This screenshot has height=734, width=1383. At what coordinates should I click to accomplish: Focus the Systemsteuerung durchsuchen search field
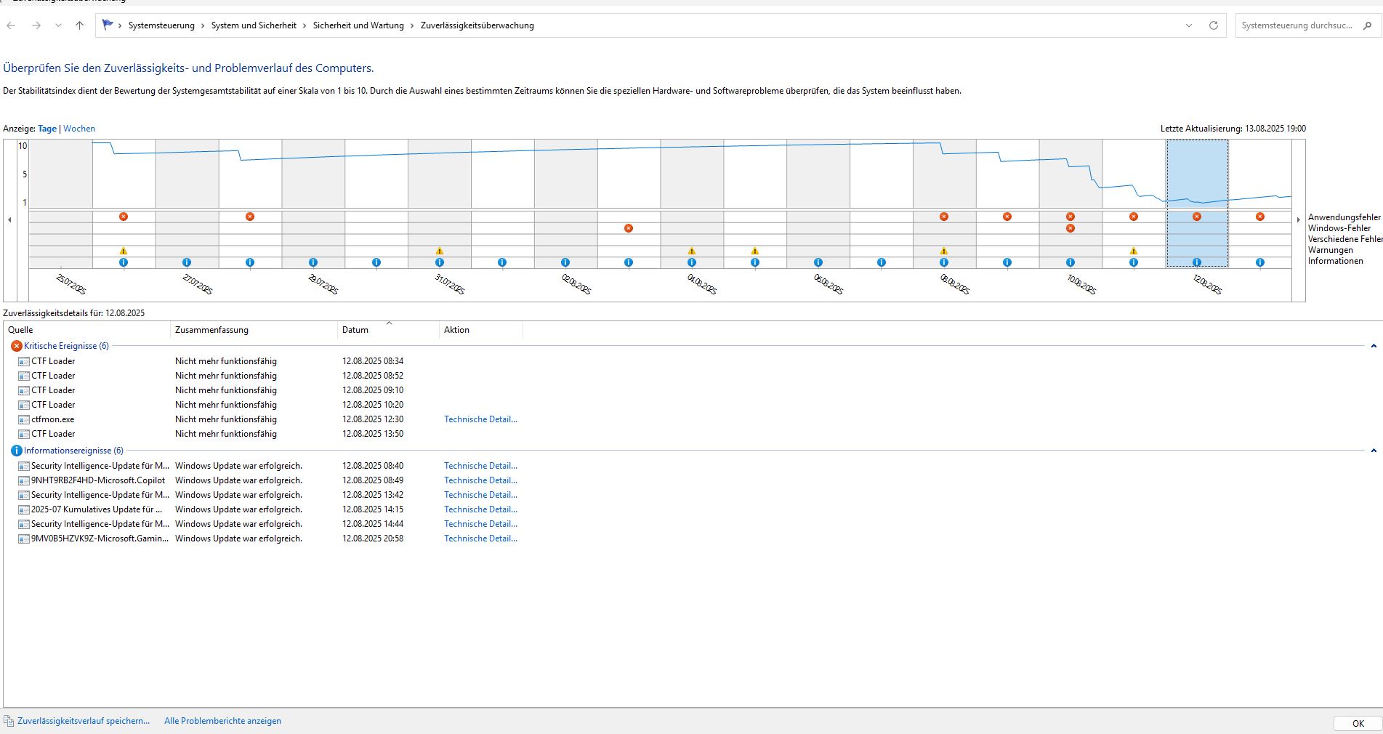(x=1297, y=25)
